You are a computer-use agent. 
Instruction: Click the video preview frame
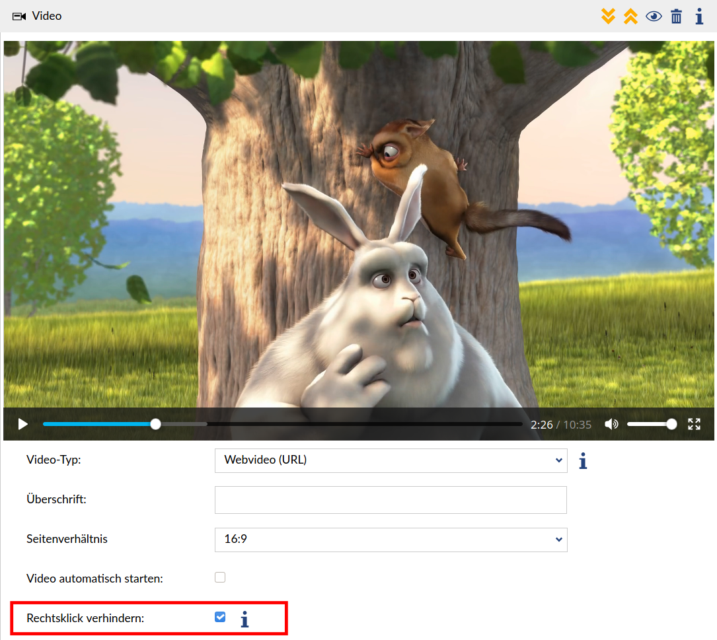coord(358,225)
